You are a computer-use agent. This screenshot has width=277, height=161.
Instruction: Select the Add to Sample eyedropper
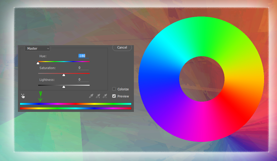pos(98,96)
